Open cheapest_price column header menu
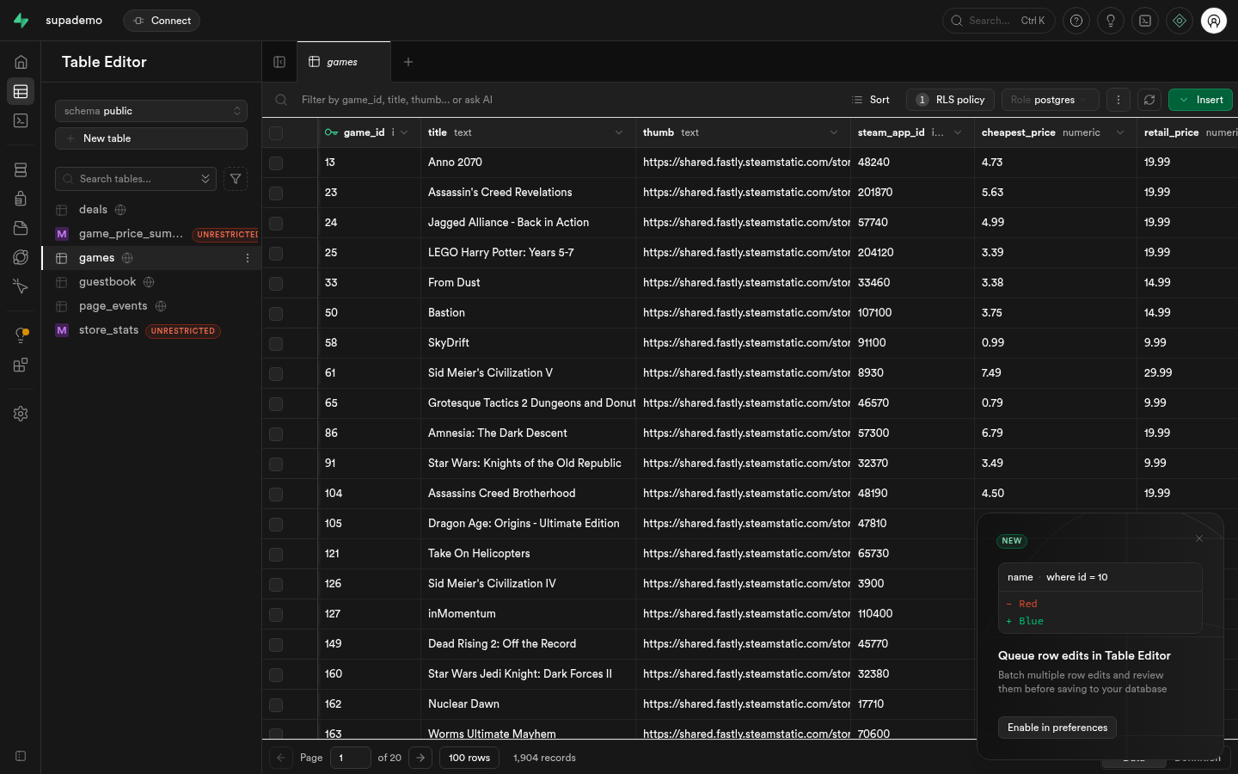 (1120, 132)
